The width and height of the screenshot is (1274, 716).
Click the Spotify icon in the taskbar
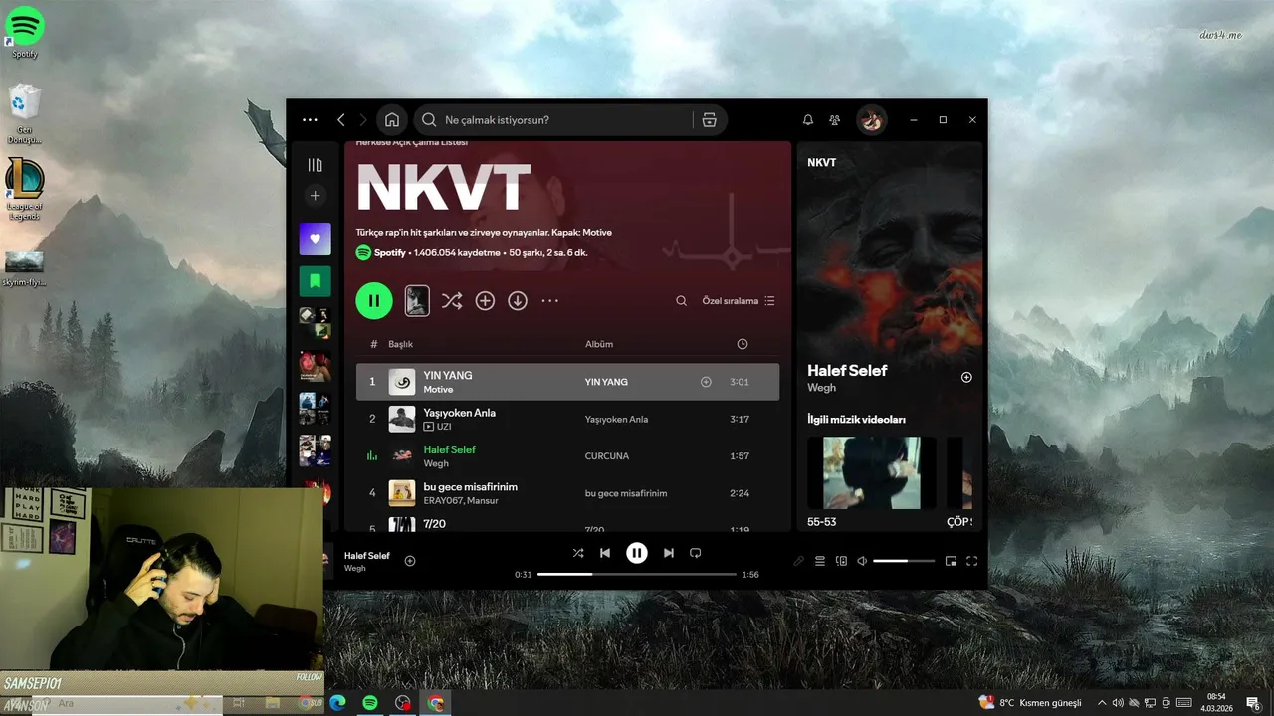click(x=369, y=703)
